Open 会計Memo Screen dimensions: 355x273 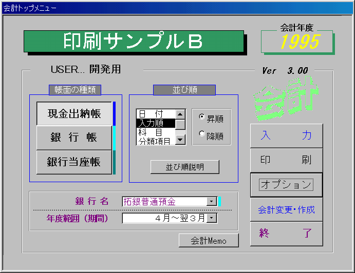point(209,240)
